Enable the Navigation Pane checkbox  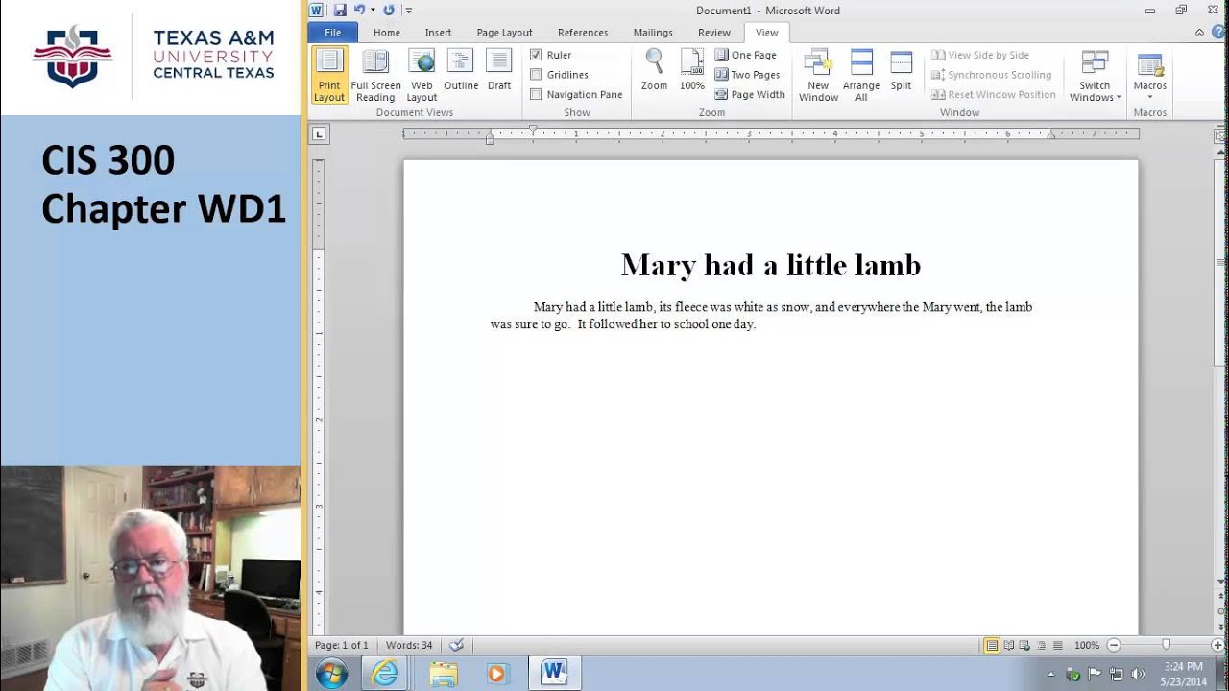(536, 94)
